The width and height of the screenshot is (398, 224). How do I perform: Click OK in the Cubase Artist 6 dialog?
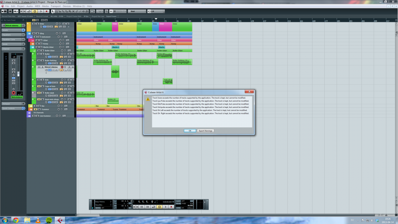(190, 131)
